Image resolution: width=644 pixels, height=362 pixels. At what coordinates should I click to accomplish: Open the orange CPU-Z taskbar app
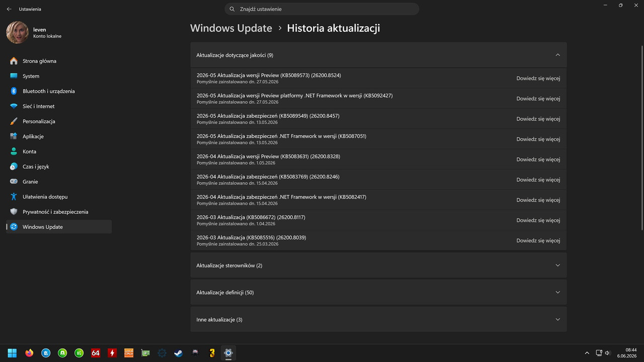click(129, 353)
